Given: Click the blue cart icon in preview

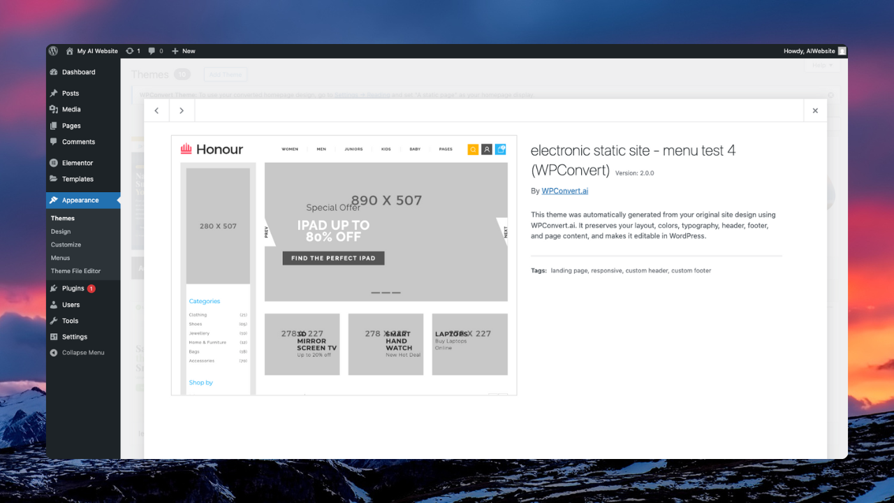Looking at the screenshot, I should (500, 150).
